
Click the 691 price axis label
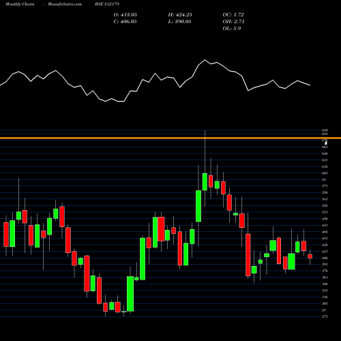325,134
